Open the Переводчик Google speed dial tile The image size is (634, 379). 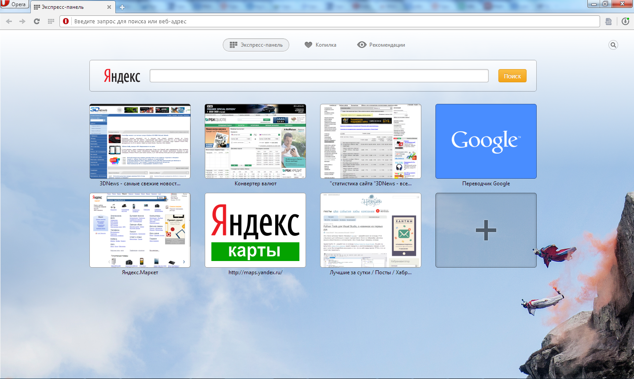point(486,141)
